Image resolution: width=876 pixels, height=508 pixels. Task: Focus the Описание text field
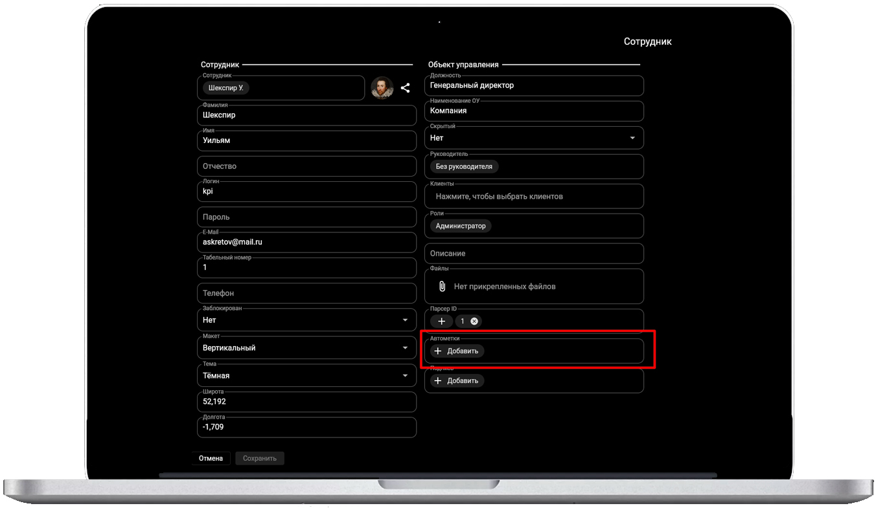(533, 253)
